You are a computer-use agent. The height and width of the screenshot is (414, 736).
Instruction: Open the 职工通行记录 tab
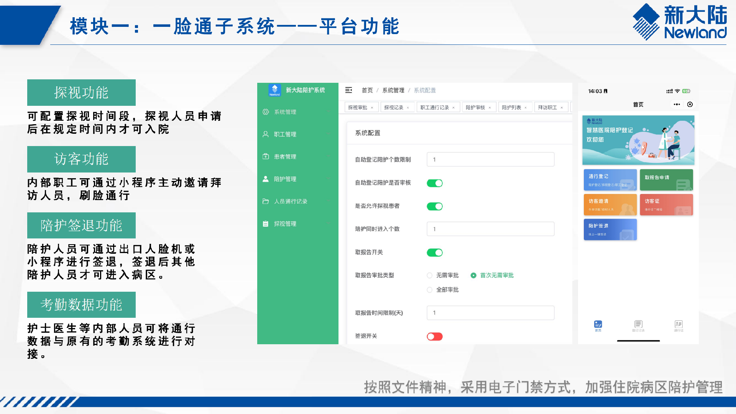coord(434,107)
